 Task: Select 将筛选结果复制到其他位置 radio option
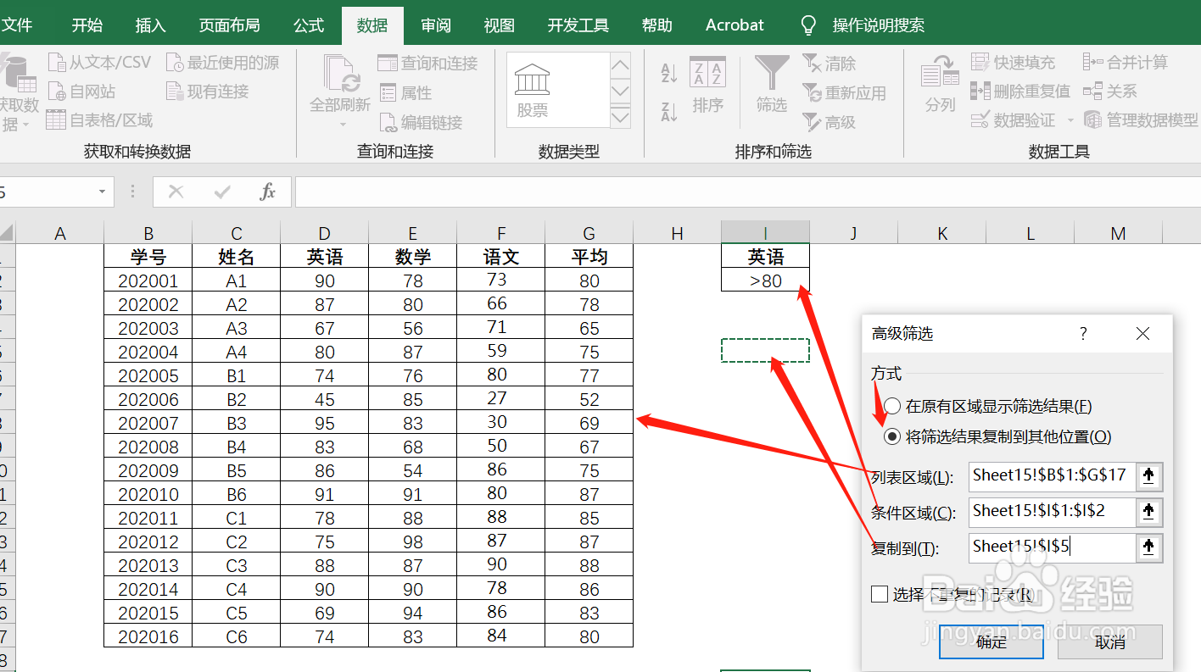coord(892,437)
